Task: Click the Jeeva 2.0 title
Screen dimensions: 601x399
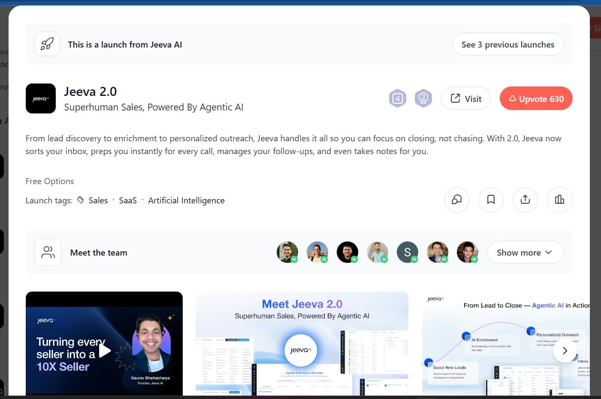Action: [91, 92]
